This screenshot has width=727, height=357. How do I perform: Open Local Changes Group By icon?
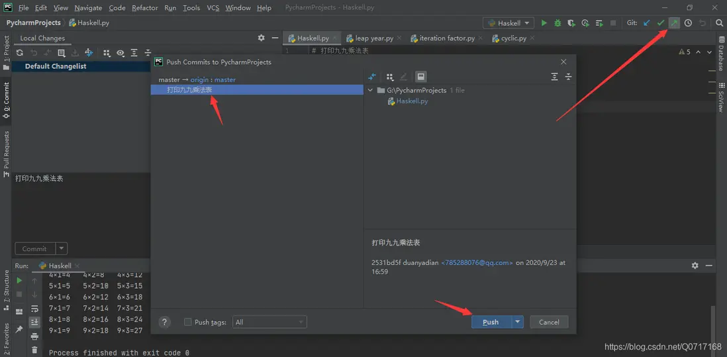107,53
